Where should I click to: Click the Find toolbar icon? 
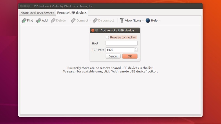pos(24,20)
